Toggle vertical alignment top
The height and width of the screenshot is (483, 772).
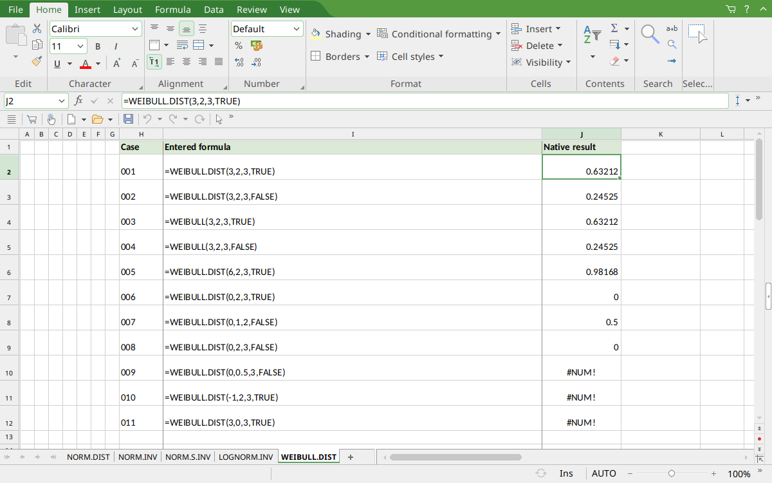(x=154, y=29)
